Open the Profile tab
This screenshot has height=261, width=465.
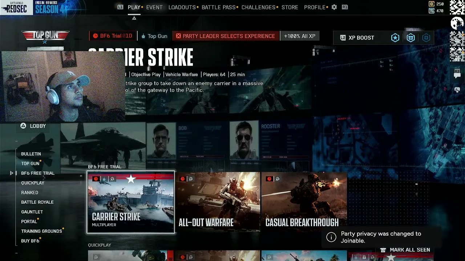[x=315, y=7]
